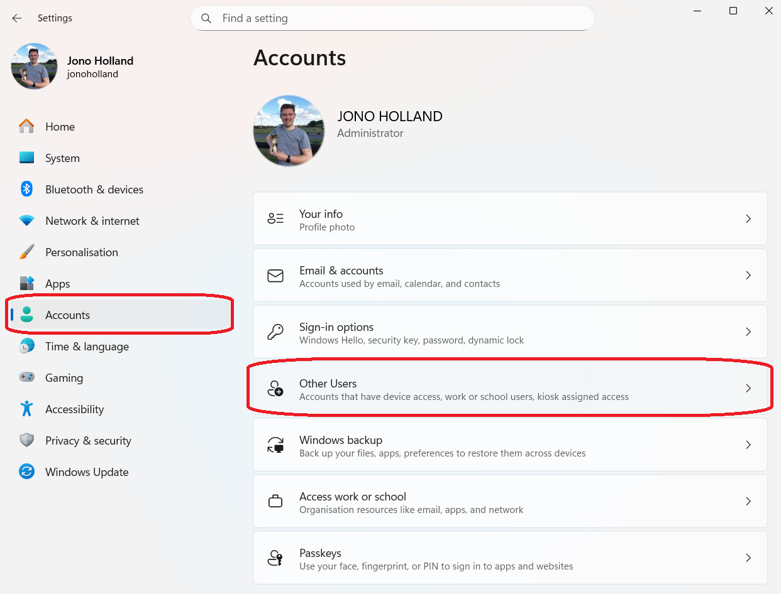Open Personalisation settings

click(x=119, y=252)
